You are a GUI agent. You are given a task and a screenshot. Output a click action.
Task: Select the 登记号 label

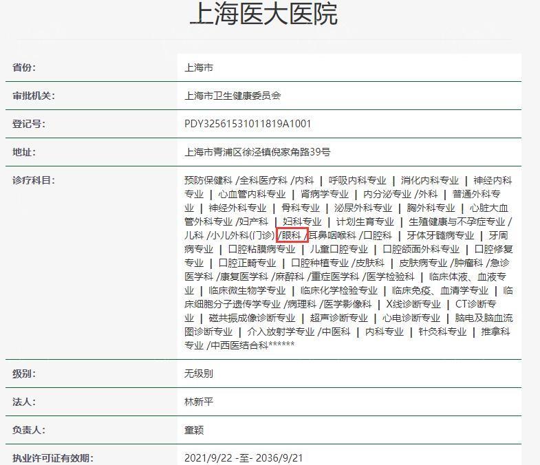coord(29,124)
